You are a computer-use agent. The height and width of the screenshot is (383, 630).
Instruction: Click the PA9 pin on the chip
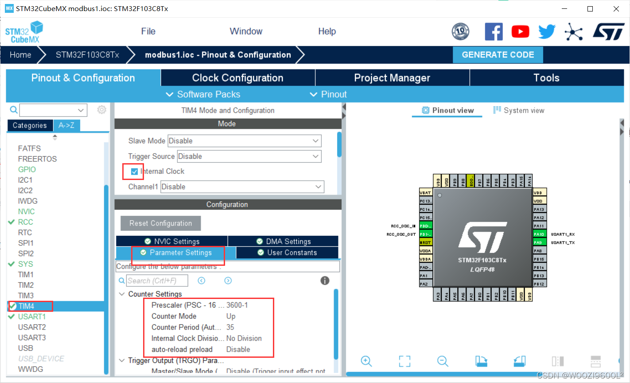[539, 242]
